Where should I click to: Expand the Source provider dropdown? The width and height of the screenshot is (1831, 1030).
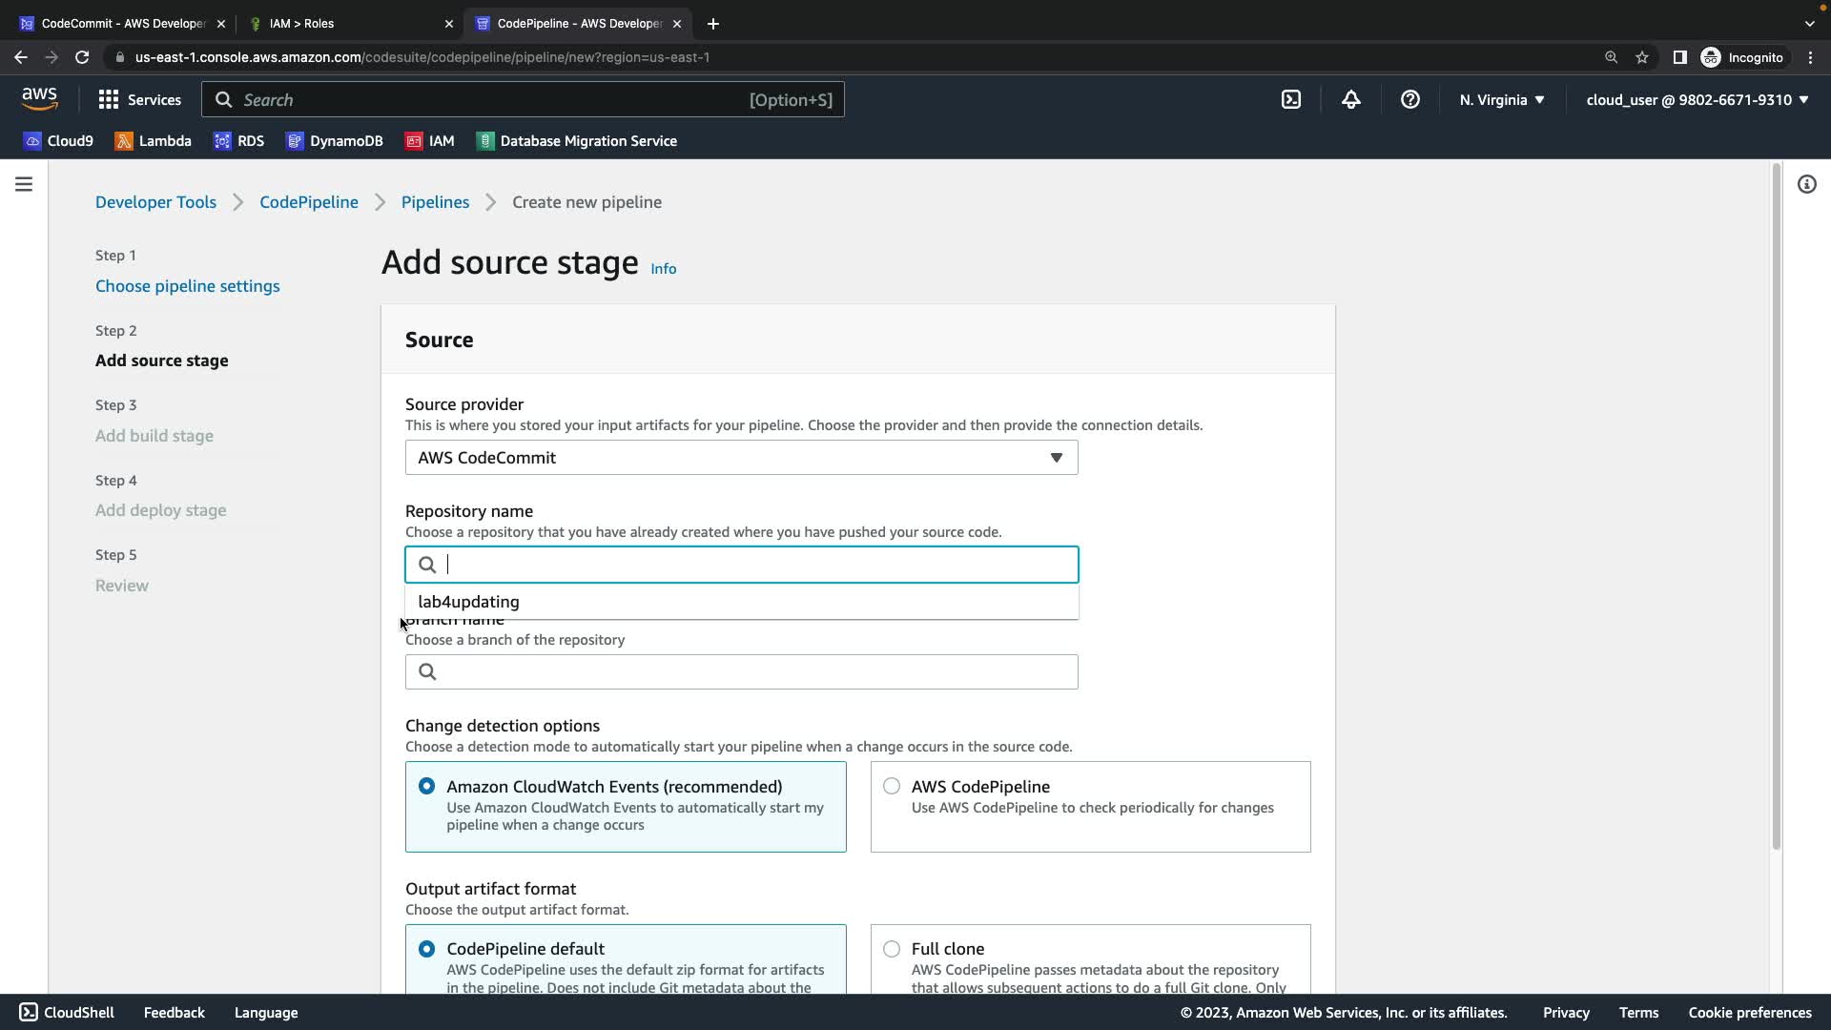pyautogui.click(x=741, y=458)
